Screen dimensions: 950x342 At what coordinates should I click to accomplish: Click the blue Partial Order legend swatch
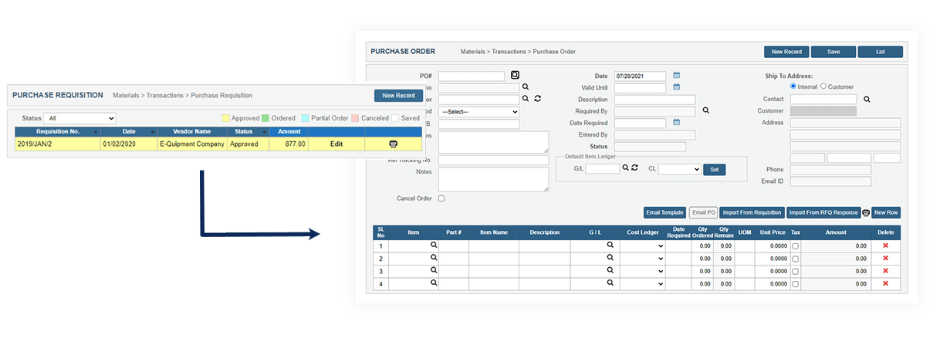[x=306, y=118]
